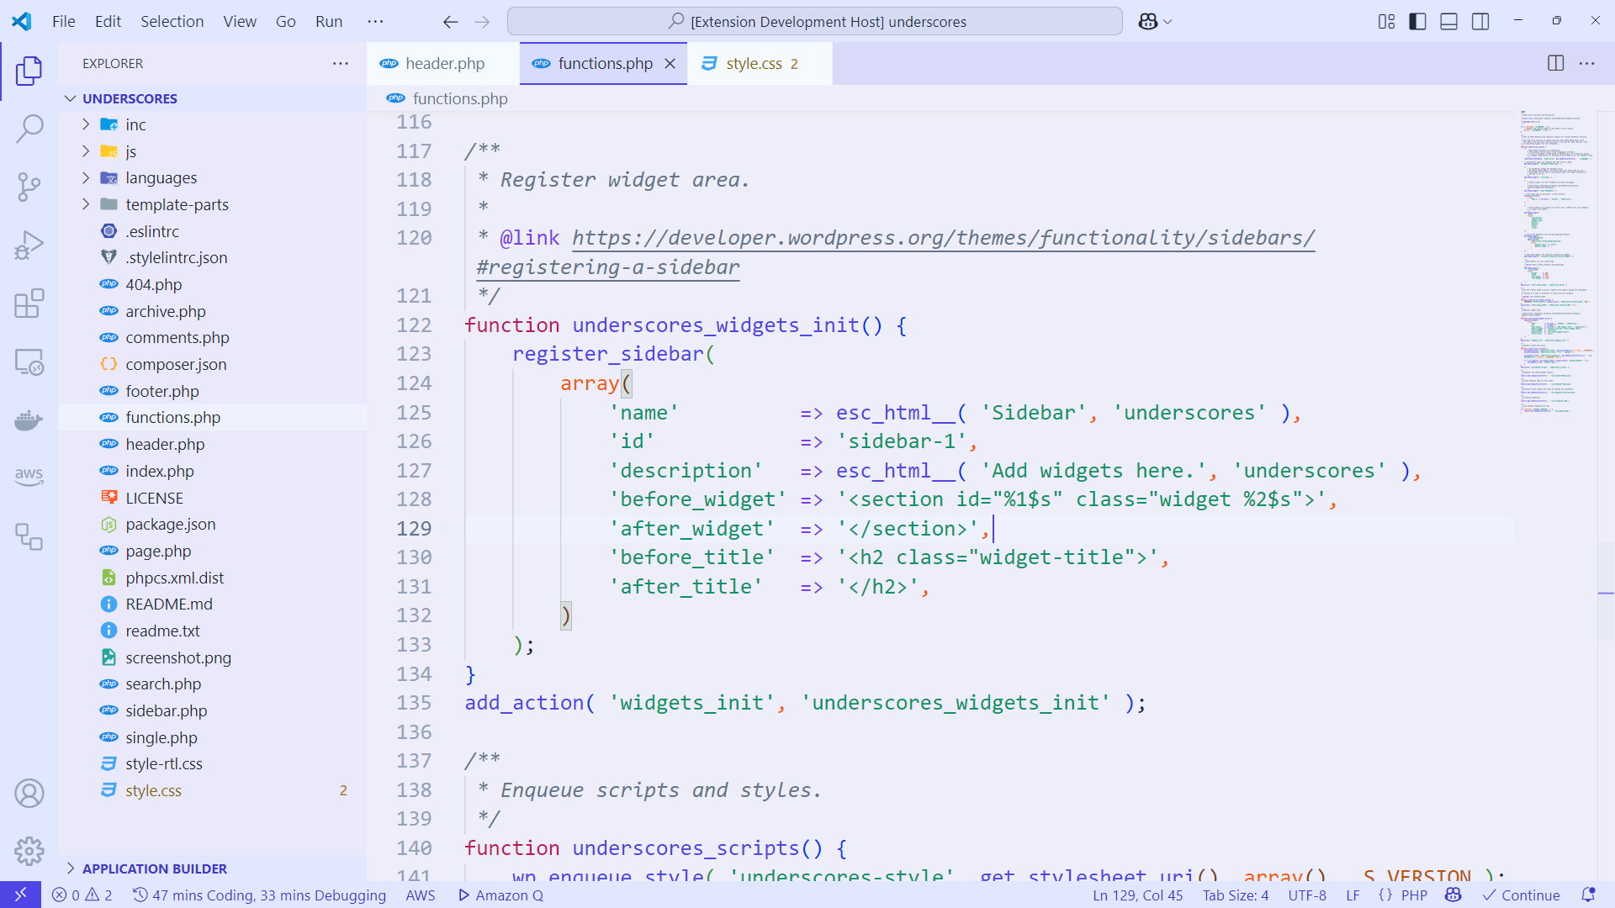
Task: Switch to the style.css tab
Action: tap(753, 64)
